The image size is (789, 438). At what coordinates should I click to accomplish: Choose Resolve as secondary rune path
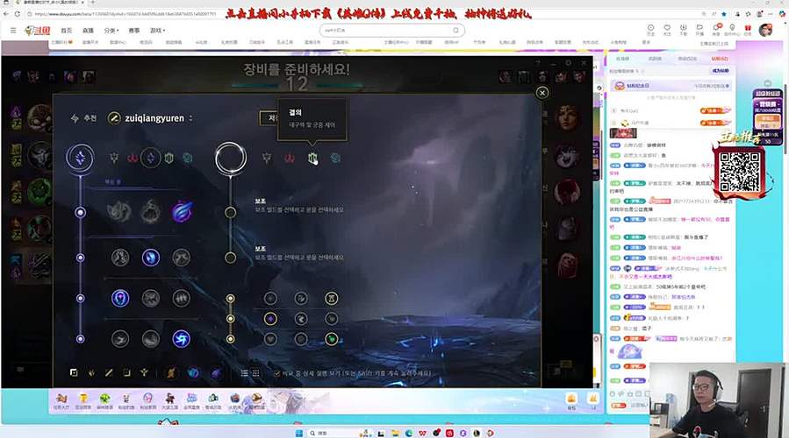(312, 159)
